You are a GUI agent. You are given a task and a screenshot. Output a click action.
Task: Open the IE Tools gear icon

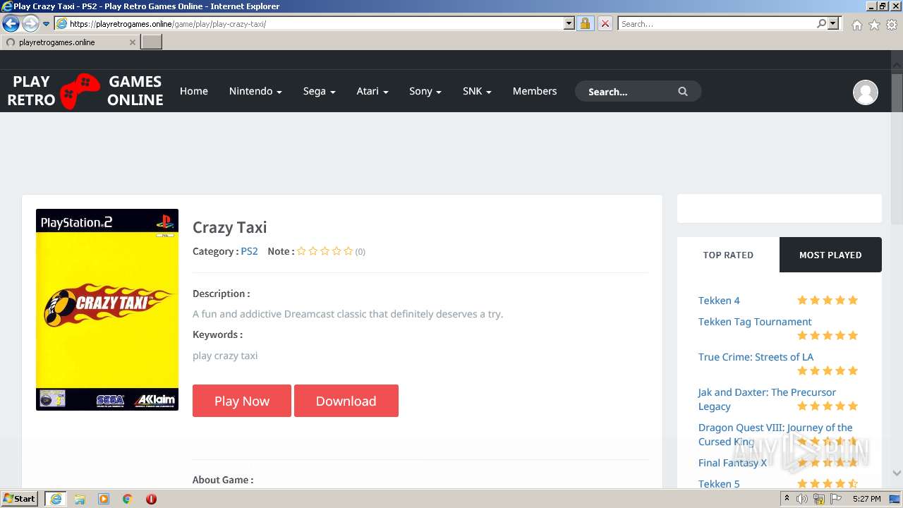point(892,25)
